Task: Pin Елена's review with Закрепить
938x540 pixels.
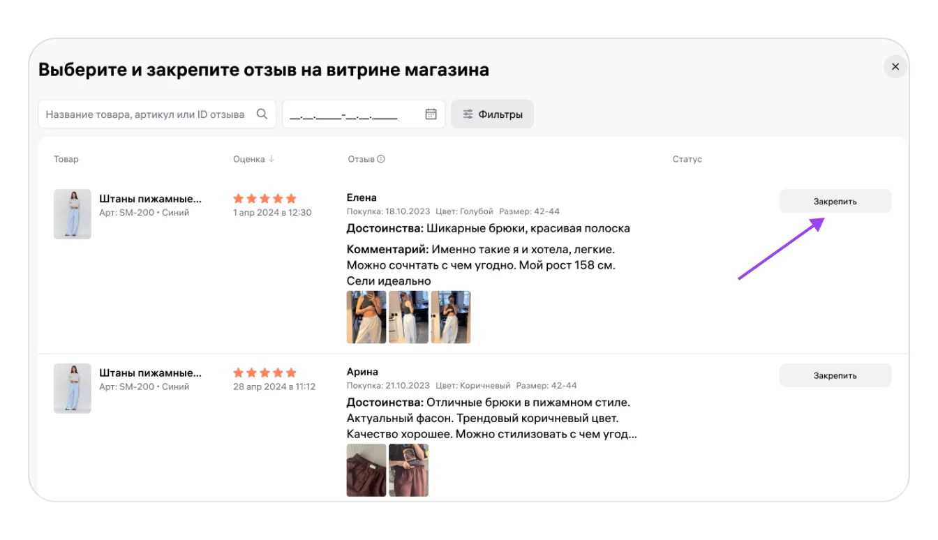Action: [835, 202]
